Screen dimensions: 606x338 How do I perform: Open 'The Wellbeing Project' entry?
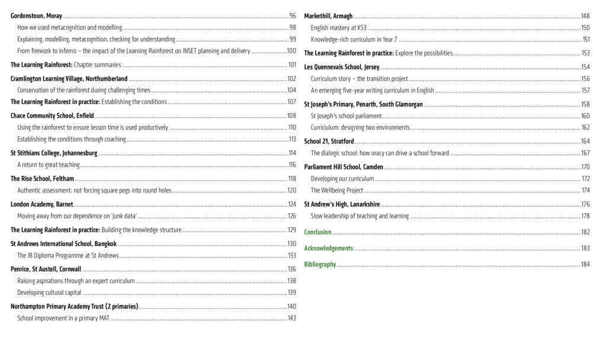(x=337, y=190)
